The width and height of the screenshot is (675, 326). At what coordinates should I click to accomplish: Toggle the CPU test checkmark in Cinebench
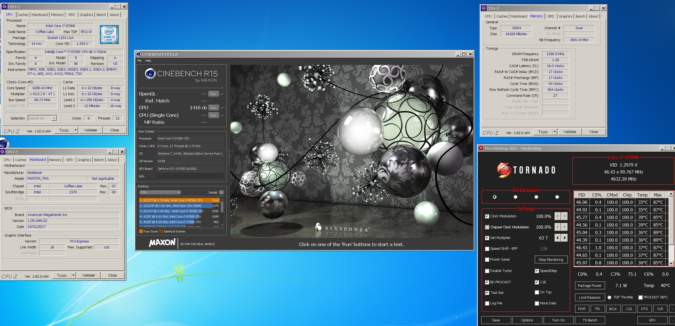[x=222, y=108]
